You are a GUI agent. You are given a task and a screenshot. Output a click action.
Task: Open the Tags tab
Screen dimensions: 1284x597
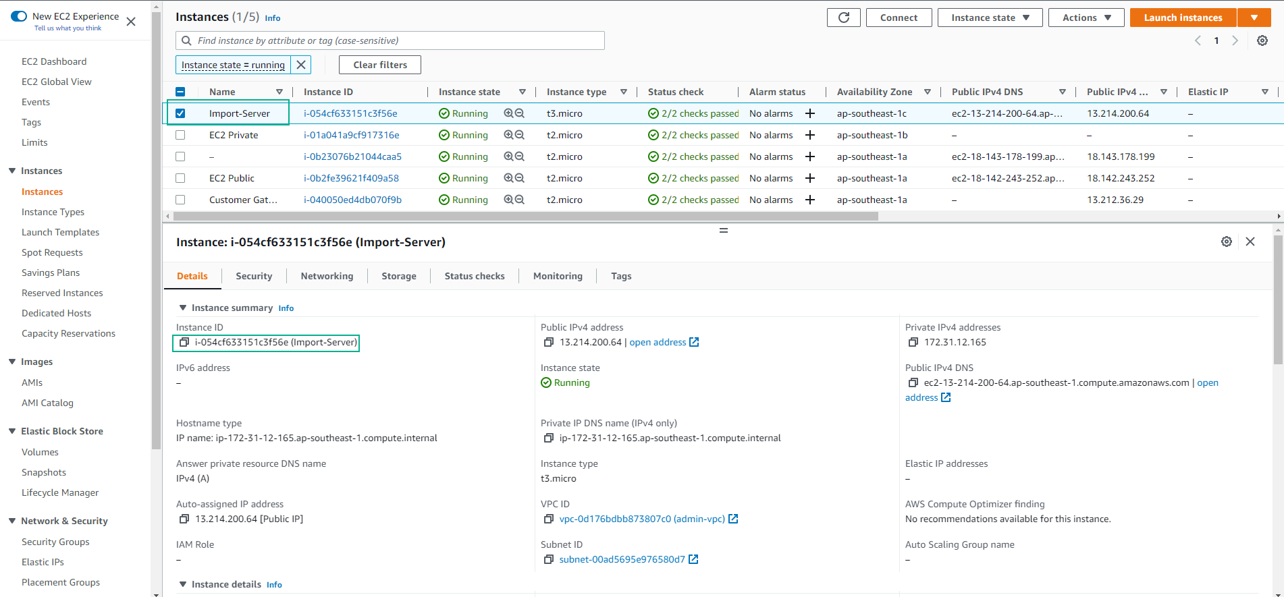[x=621, y=276]
